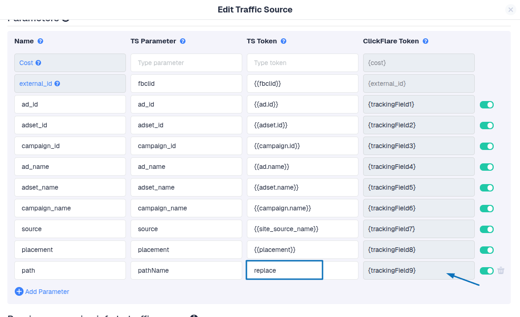
Task: Click the Cost TS Parameter input field
Action: (x=186, y=63)
